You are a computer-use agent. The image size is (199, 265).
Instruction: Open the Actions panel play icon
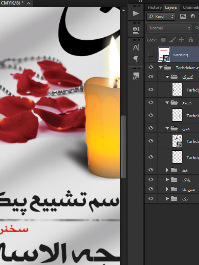[x=136, y=13]
